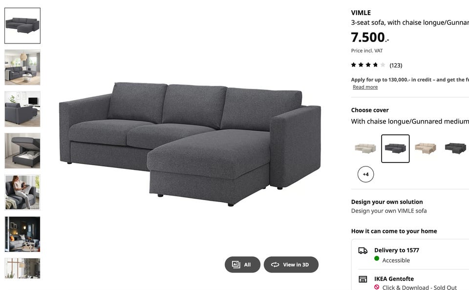This screenshot has width=469, height=290.
Task: View thumbnail with woman sitting on sofa
Action: 22,192
